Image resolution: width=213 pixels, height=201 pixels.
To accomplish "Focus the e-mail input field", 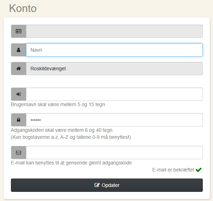I will point(114,153).
